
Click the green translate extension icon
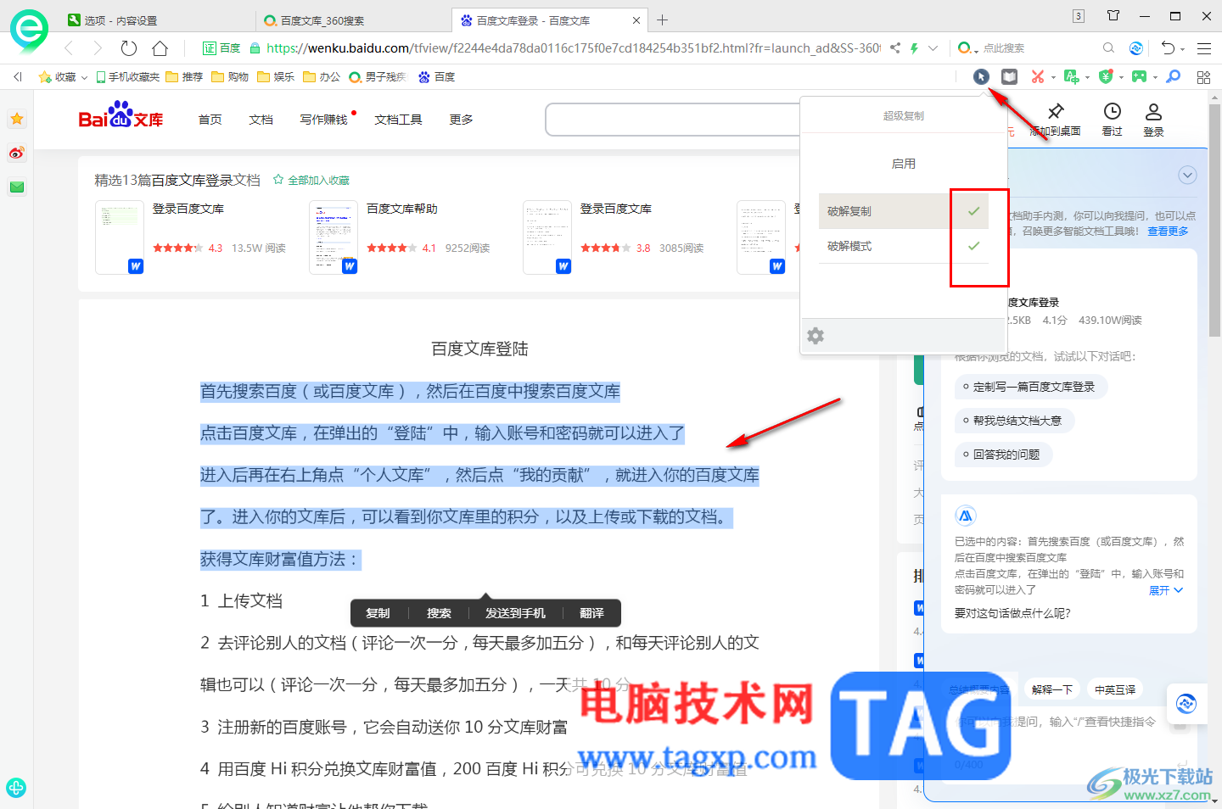pos(1071,76)
